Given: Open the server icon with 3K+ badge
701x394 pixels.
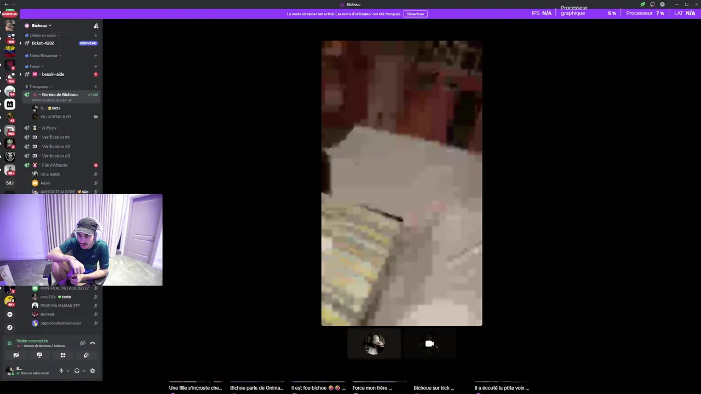Looking at the screenshot, I should click(x=9, y=170).
